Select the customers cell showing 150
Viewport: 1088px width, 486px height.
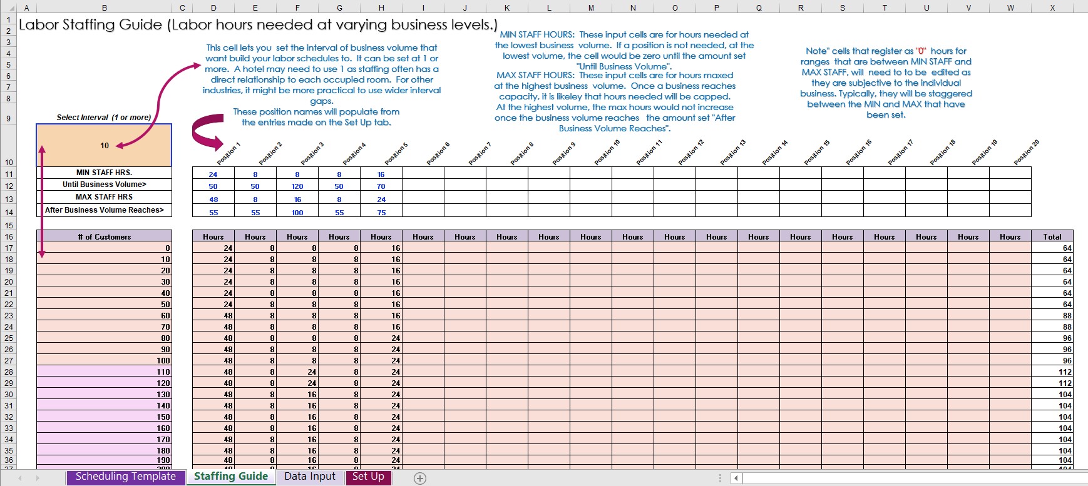pyautogui.click(x=104, y=417)
